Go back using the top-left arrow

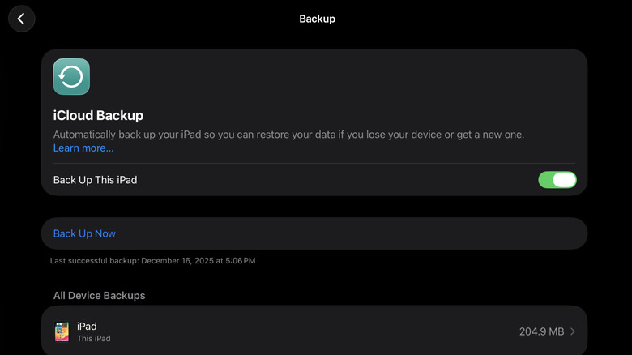[21, 19]
